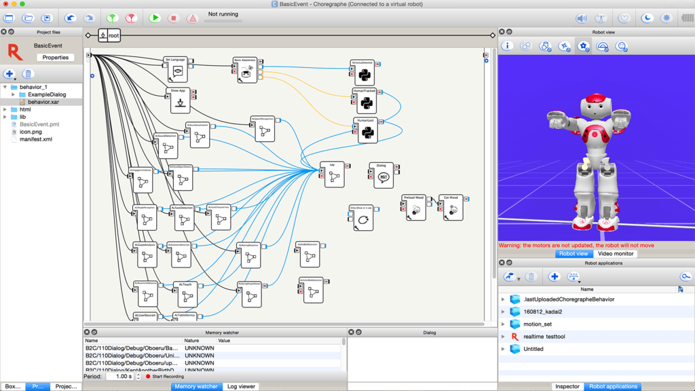Create a new project from the toolbar
Image resolution: width=695 pixels, height=391 pixels.
[9, 18]
